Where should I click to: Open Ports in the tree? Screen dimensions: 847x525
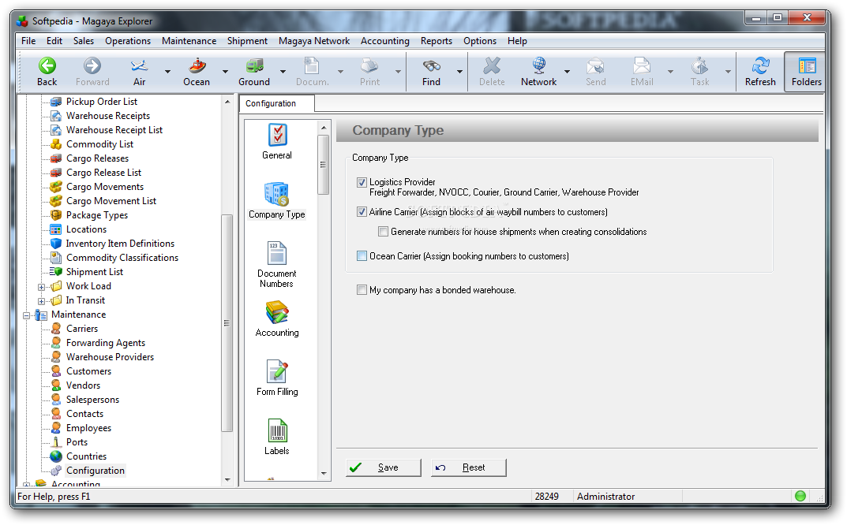click(77, 442)
